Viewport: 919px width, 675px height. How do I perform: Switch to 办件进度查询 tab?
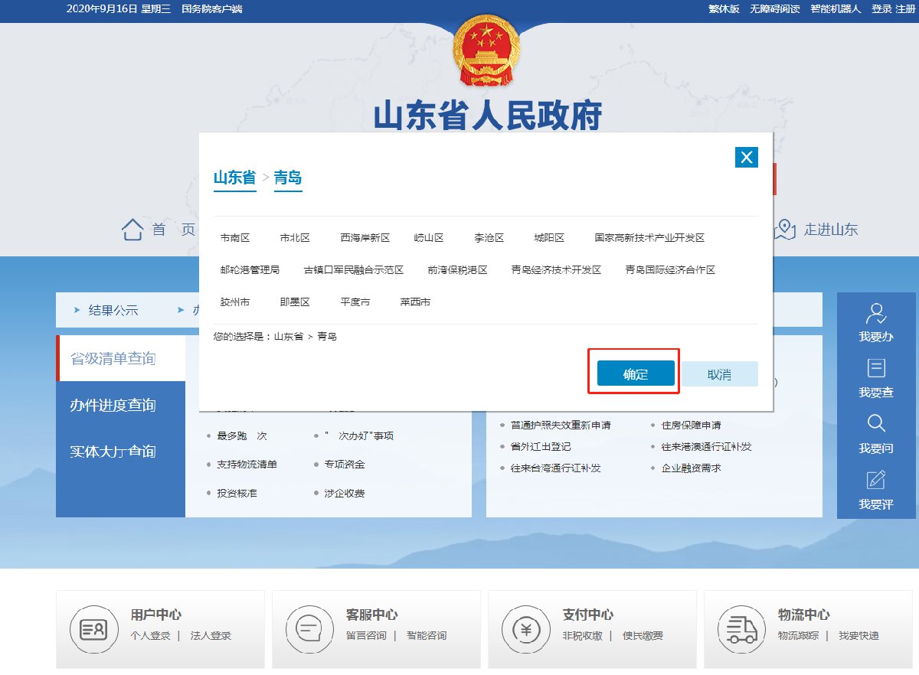113,406
